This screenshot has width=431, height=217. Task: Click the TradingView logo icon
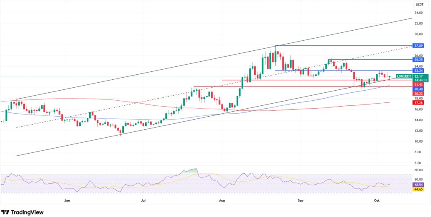[6, 212]
